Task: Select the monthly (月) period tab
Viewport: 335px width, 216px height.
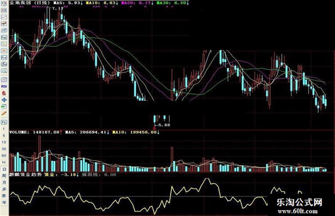Action: (4, 182)
